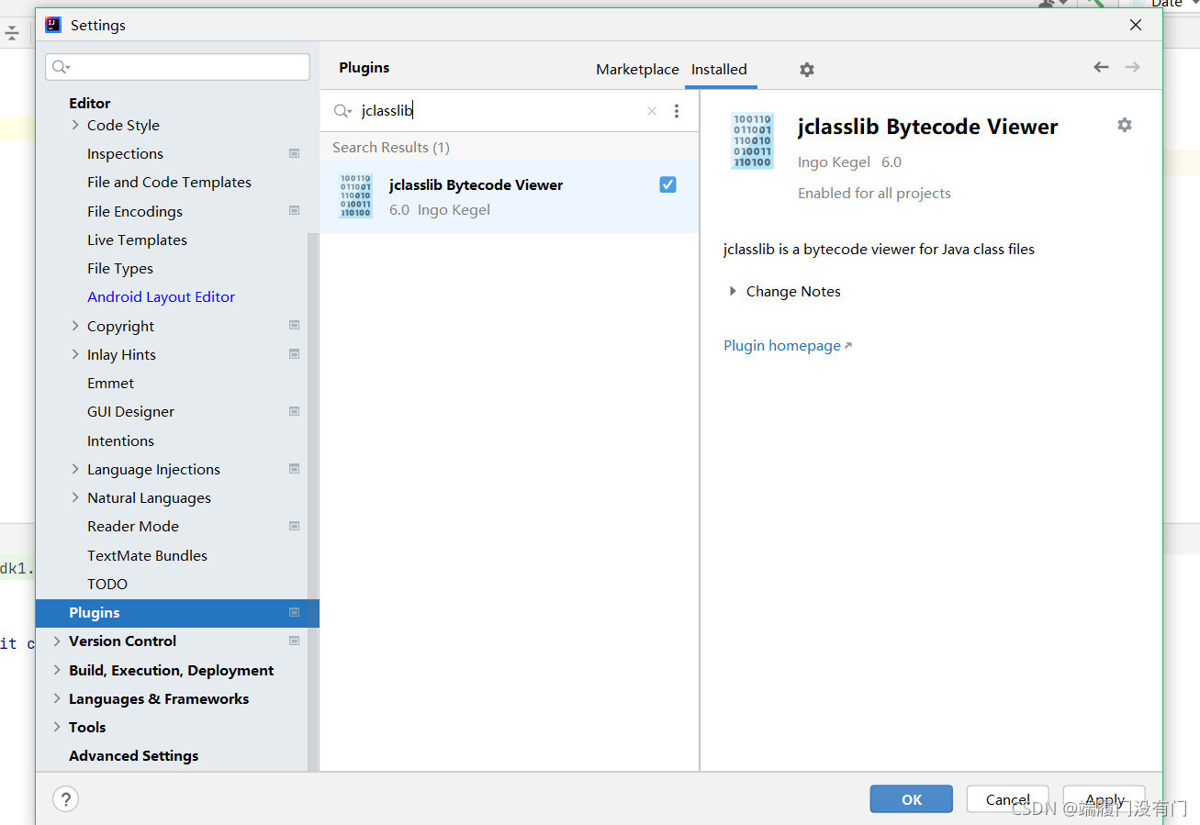The height and width of the screenshot is (825, 1200).
Task: Expand the Language Injections node
Action: 75,469
